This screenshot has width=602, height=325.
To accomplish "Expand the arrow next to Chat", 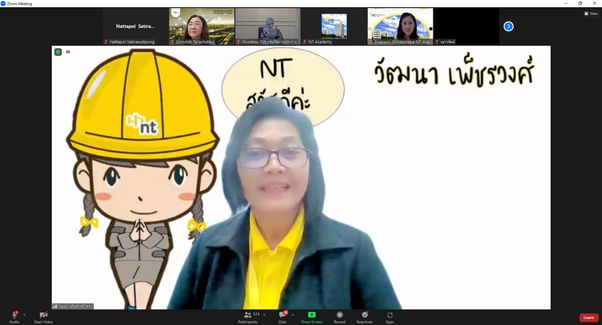I will (x=293, y=315).
